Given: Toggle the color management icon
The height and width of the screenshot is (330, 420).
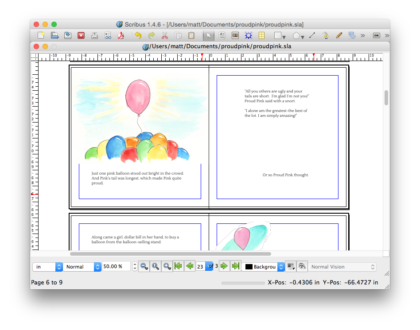Looking at the screenshot, I should coord(291,266).
